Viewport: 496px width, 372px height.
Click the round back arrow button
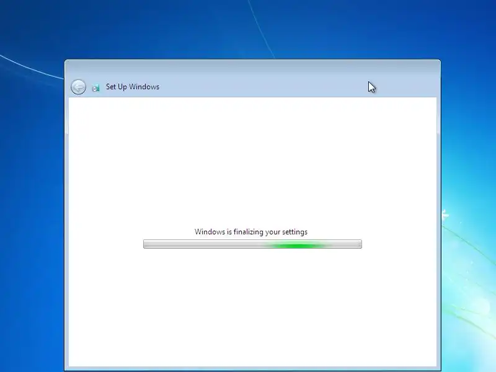point(78,87)
